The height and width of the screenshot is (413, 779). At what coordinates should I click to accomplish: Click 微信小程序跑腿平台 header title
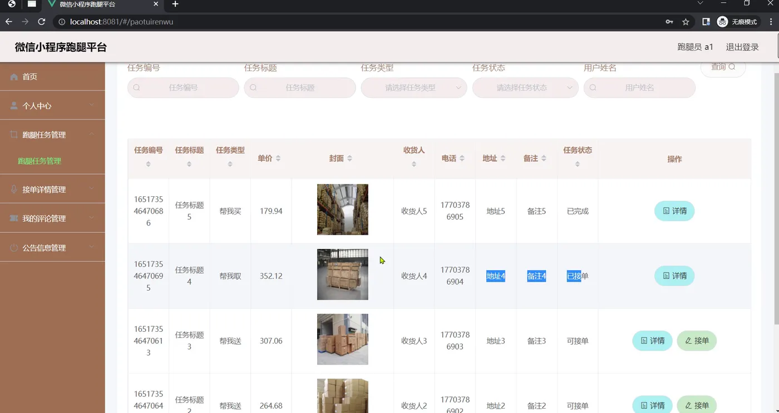61,47
